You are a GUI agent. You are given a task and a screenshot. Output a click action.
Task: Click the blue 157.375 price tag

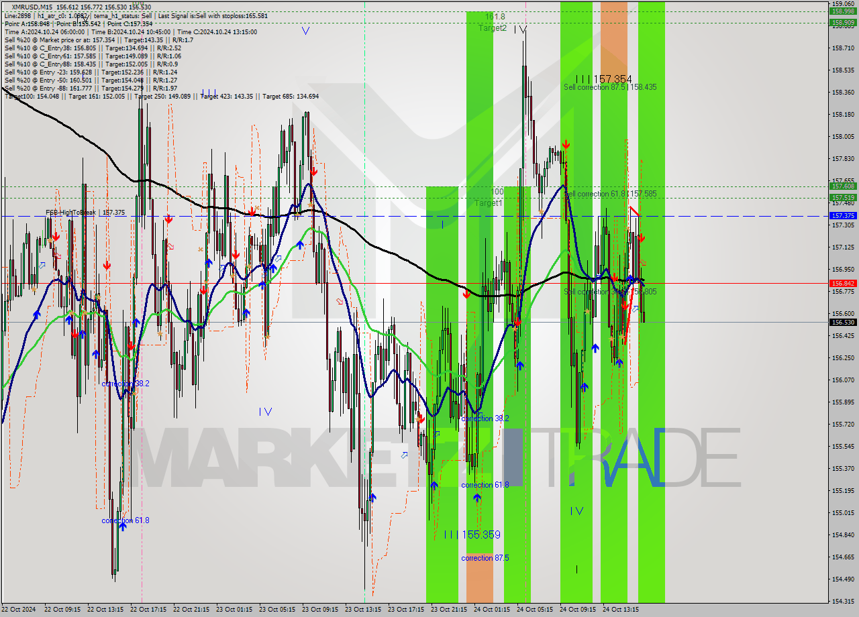pos(843,215)
